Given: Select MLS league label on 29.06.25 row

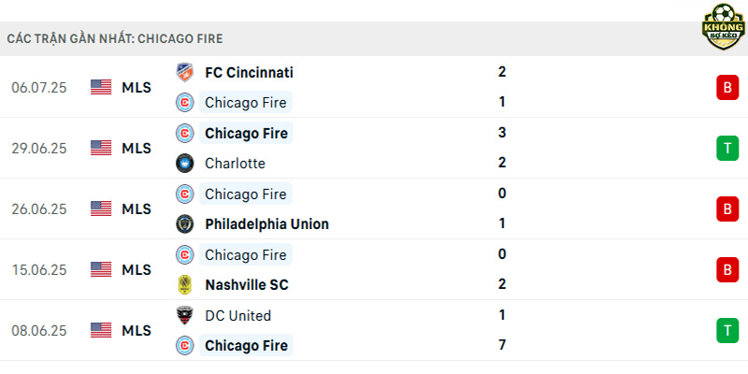Looking at the screenshot, I should pos(137,149).
